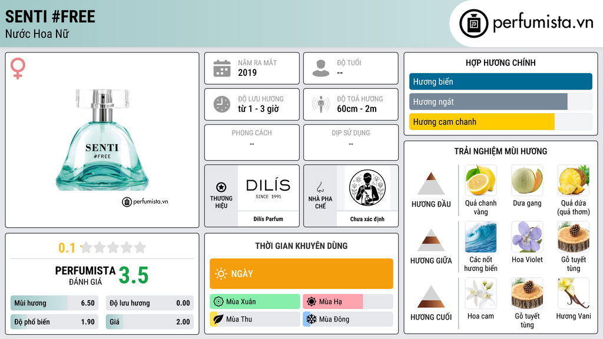This screenshot has width=603, height=339.
Task: Click the Hương đầu pyramid icon
Action: pos(430,184)
